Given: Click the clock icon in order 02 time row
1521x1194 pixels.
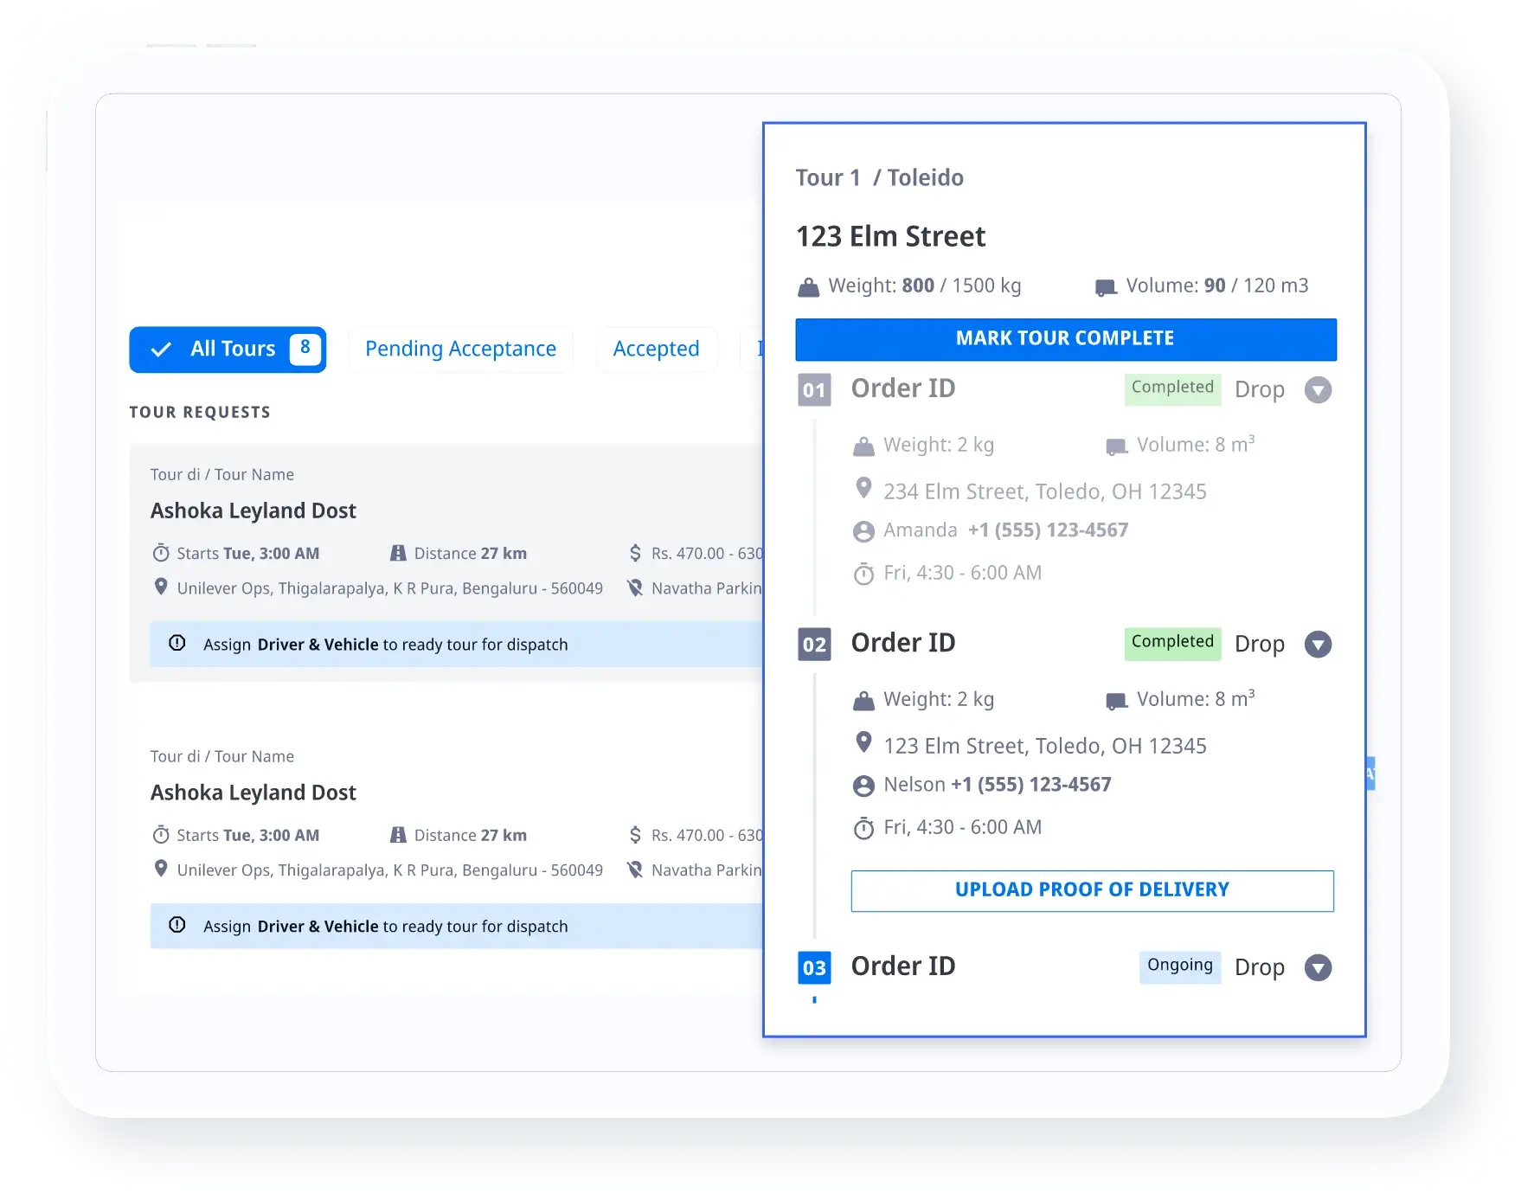Looking at the screenshot, I should click(863, 829).
